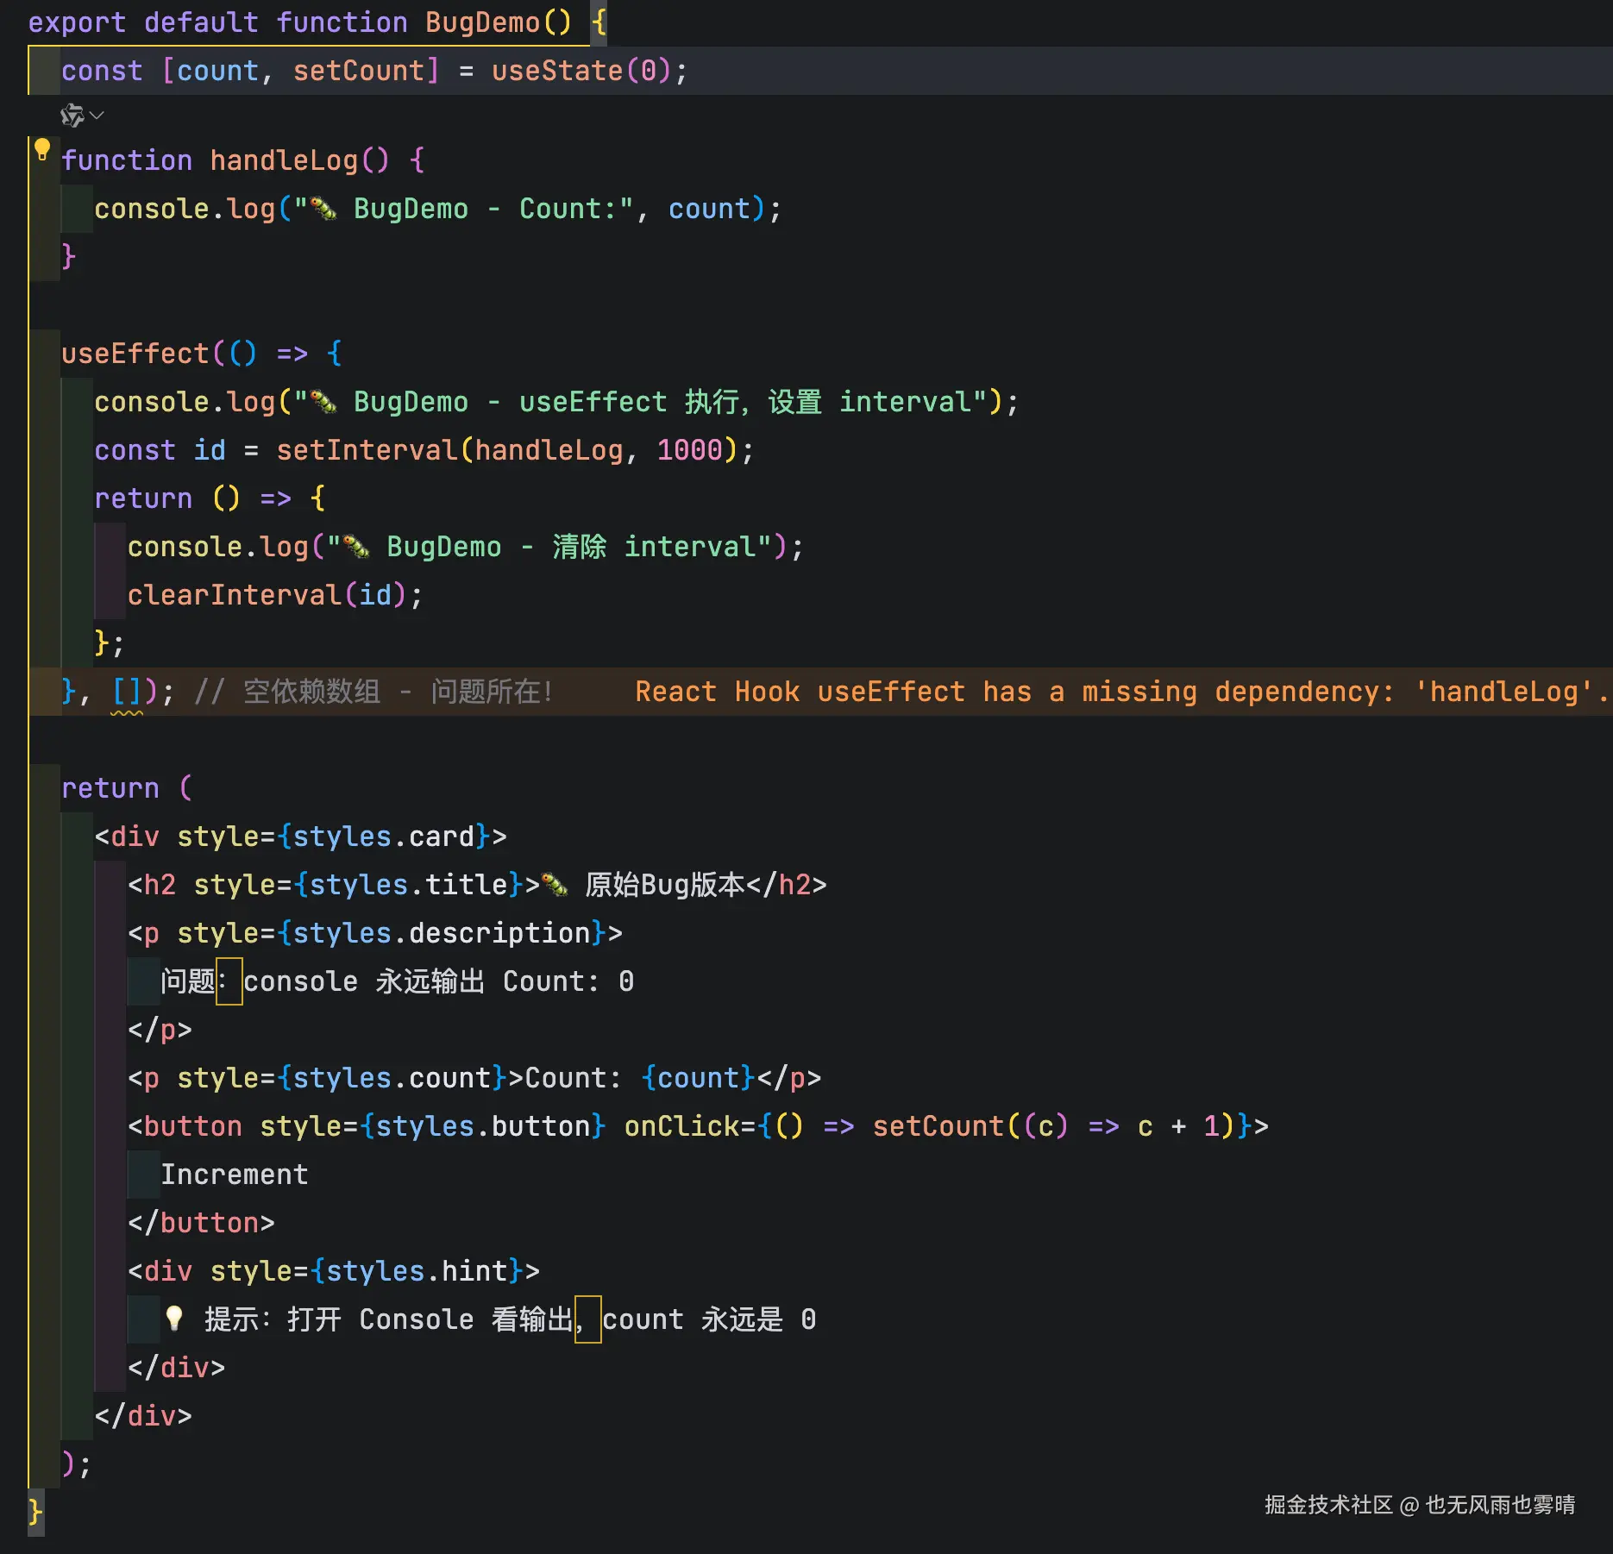Viewport: 1613px width, 1554px height.
Task: Click handleLog in its function declaration
Action: (284, 160)
